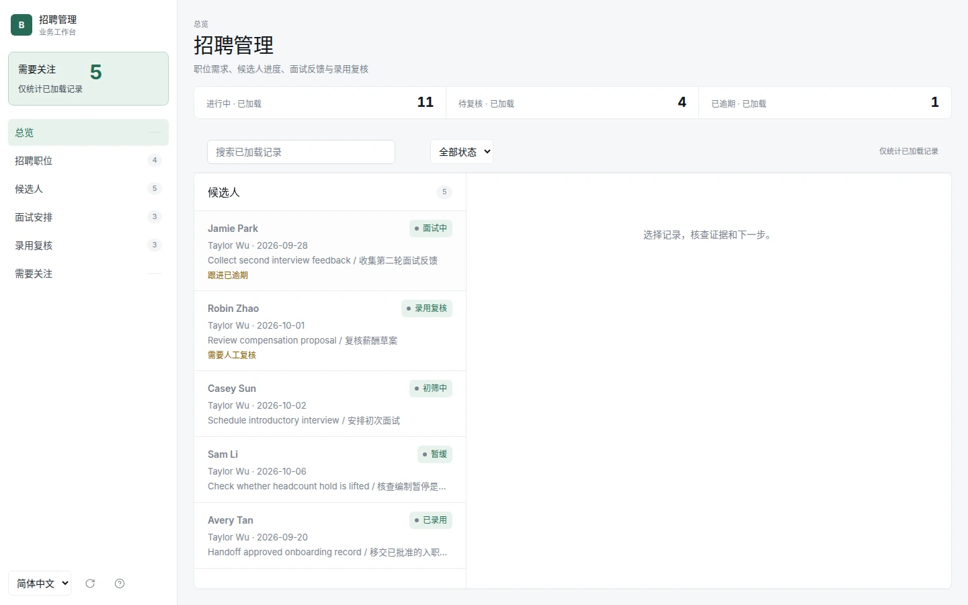Image resolution: width=968 pixels, height=605 pixels.
Task: Click the 需要关注 summary card
Action: (88, 79)
